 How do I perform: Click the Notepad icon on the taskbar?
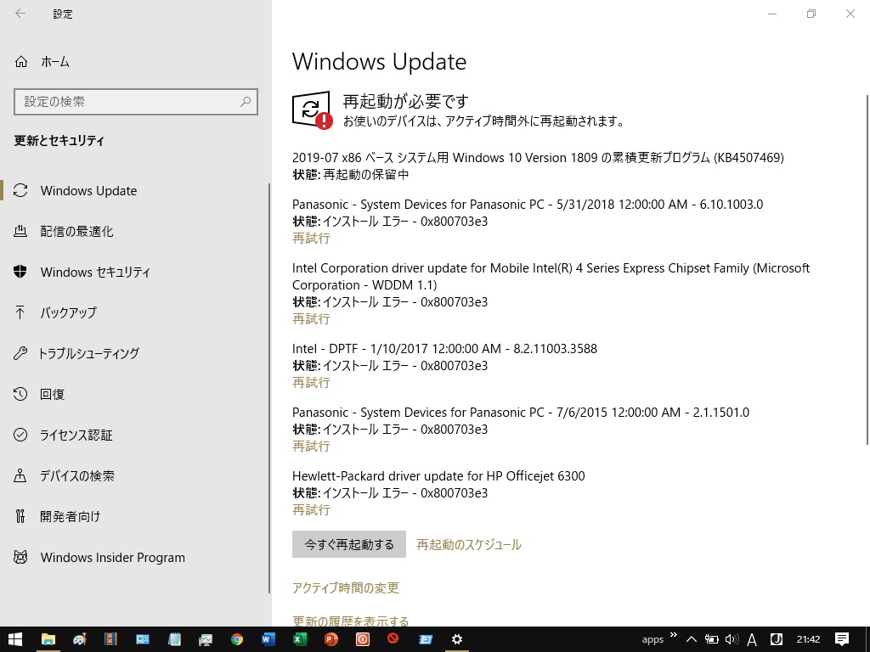tap(174, 639)
